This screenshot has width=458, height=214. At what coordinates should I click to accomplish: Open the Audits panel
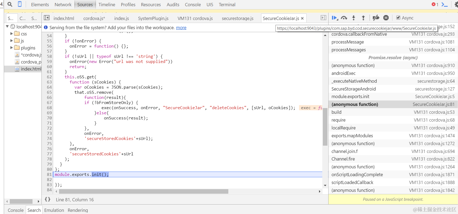(173, 5)
